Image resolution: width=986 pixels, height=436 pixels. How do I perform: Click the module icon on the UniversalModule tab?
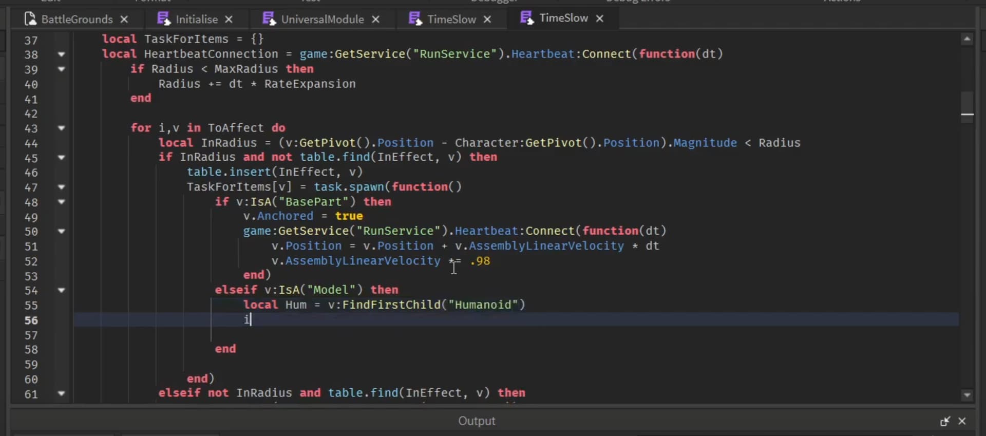tap(269, 19)
